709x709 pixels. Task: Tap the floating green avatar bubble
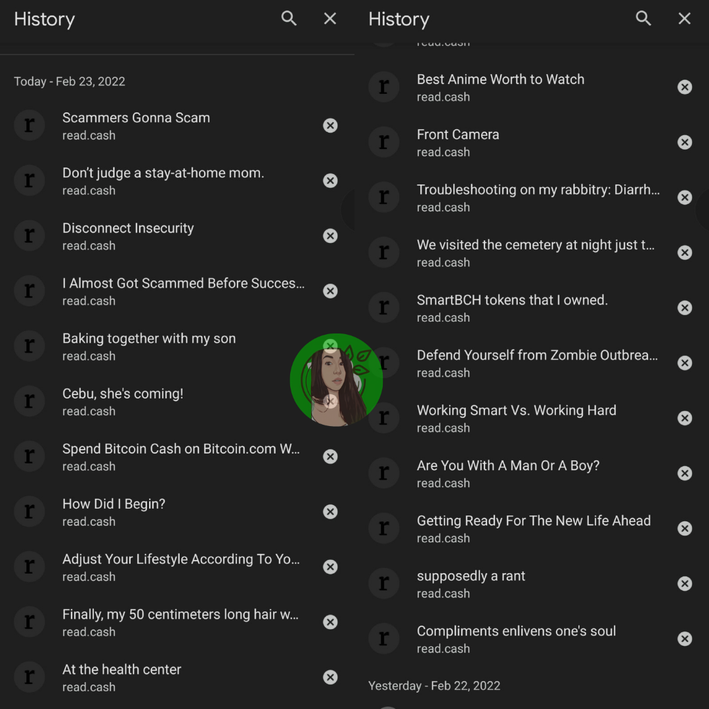(x=336, y=380)
